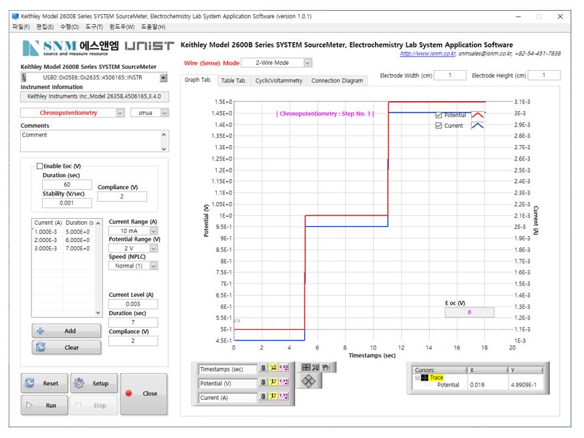Select the graph zoom tool

pyautogui.click(x=316, y=367)
